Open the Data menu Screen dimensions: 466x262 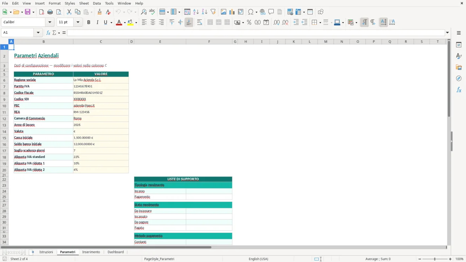[97, 3]
